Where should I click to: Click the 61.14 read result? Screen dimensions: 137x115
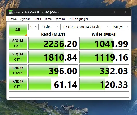53,84
